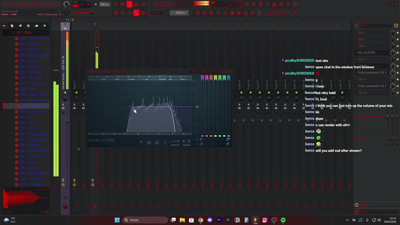
Task: Click the TREBLE frequency range label
Action: tap(183, 79)
